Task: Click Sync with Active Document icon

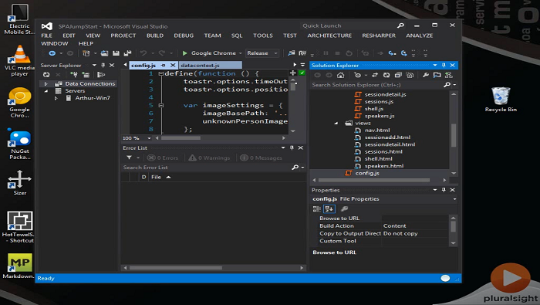Action: tap(375, 75)
